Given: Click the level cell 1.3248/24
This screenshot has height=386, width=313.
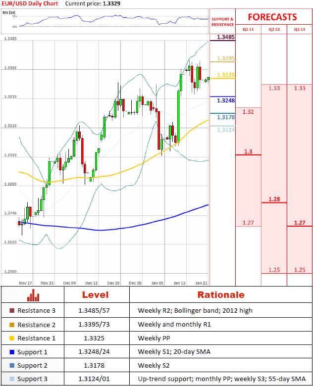Looking at the screenshot, I should (94, 352).
